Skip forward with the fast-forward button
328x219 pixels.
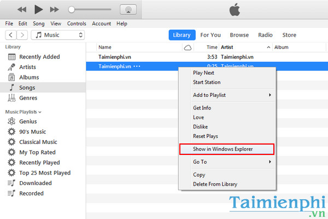point(54,9)
